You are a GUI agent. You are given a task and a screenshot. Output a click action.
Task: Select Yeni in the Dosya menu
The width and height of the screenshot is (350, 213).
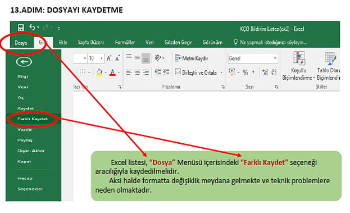(23, 87)
